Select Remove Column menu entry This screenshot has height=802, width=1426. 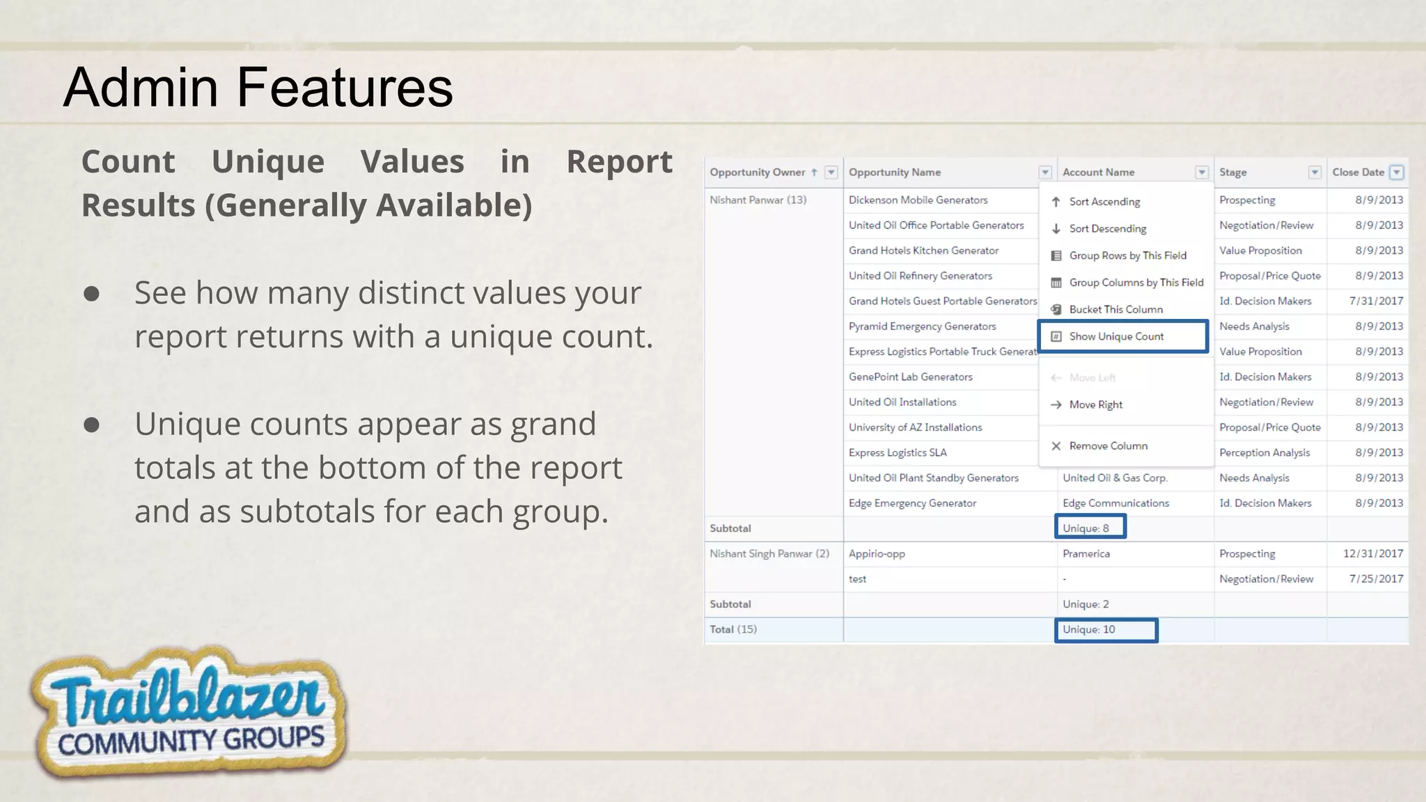(1126, 446)
